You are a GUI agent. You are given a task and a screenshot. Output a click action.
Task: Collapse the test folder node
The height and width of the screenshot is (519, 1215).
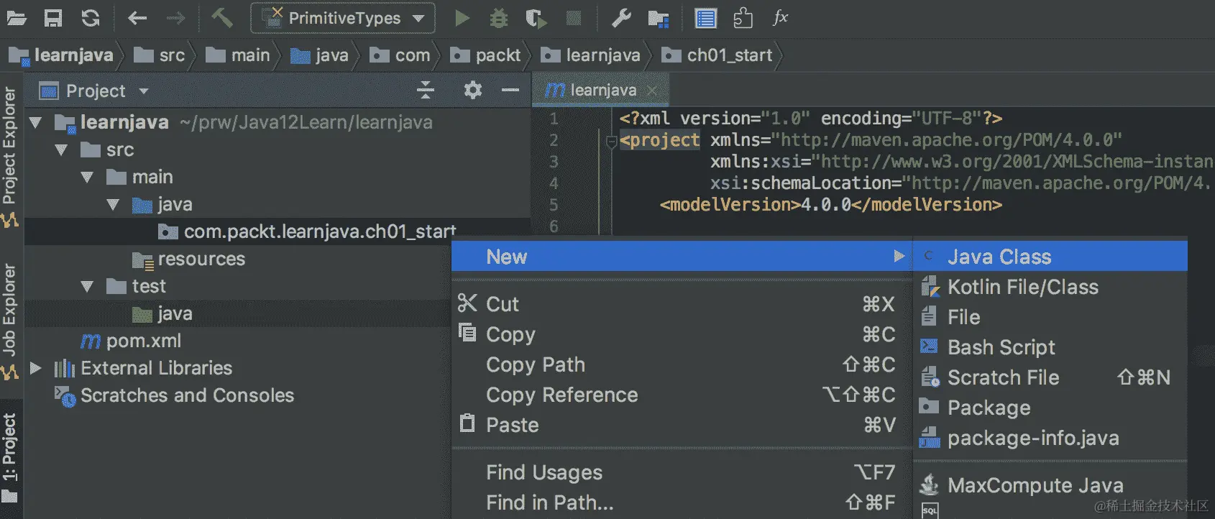[x=87, y=287]
